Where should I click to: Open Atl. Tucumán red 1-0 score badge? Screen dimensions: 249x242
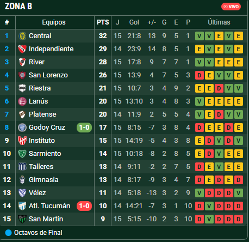click(x=84, y=206)
